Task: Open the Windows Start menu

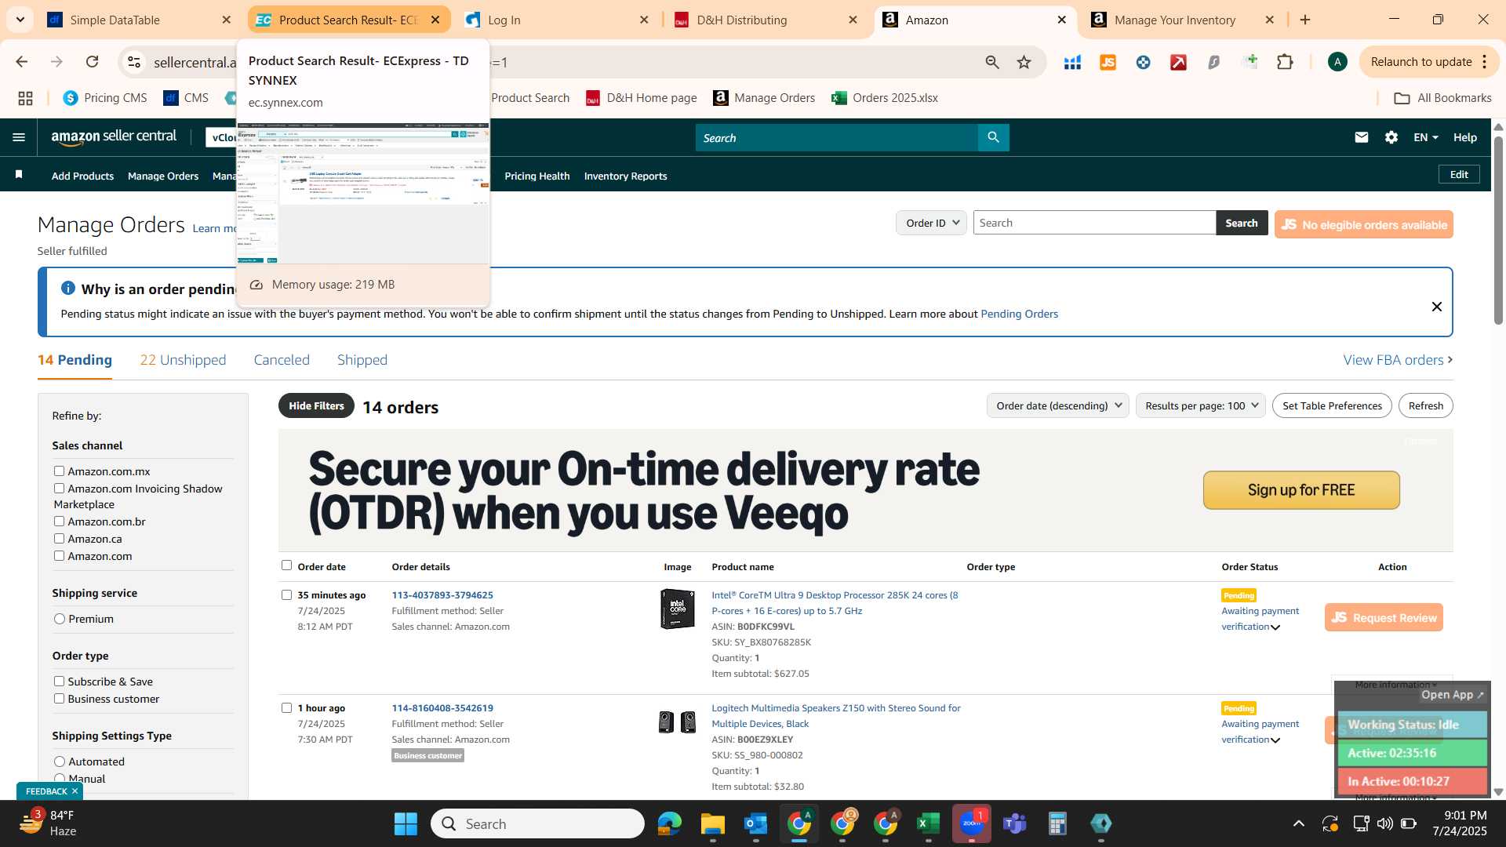Action: pos(406,823)
